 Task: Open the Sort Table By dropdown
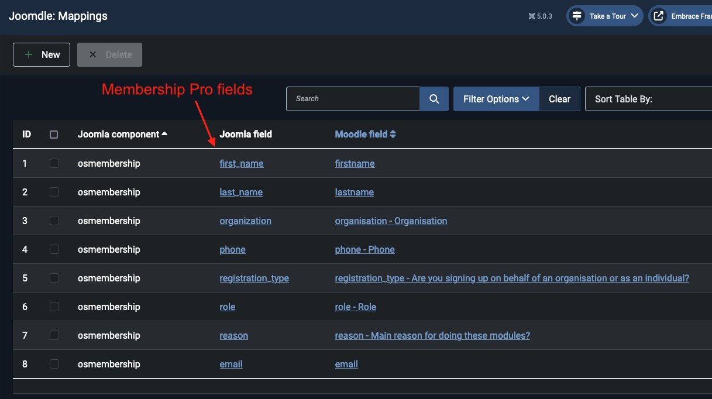(x=648, y=99)
